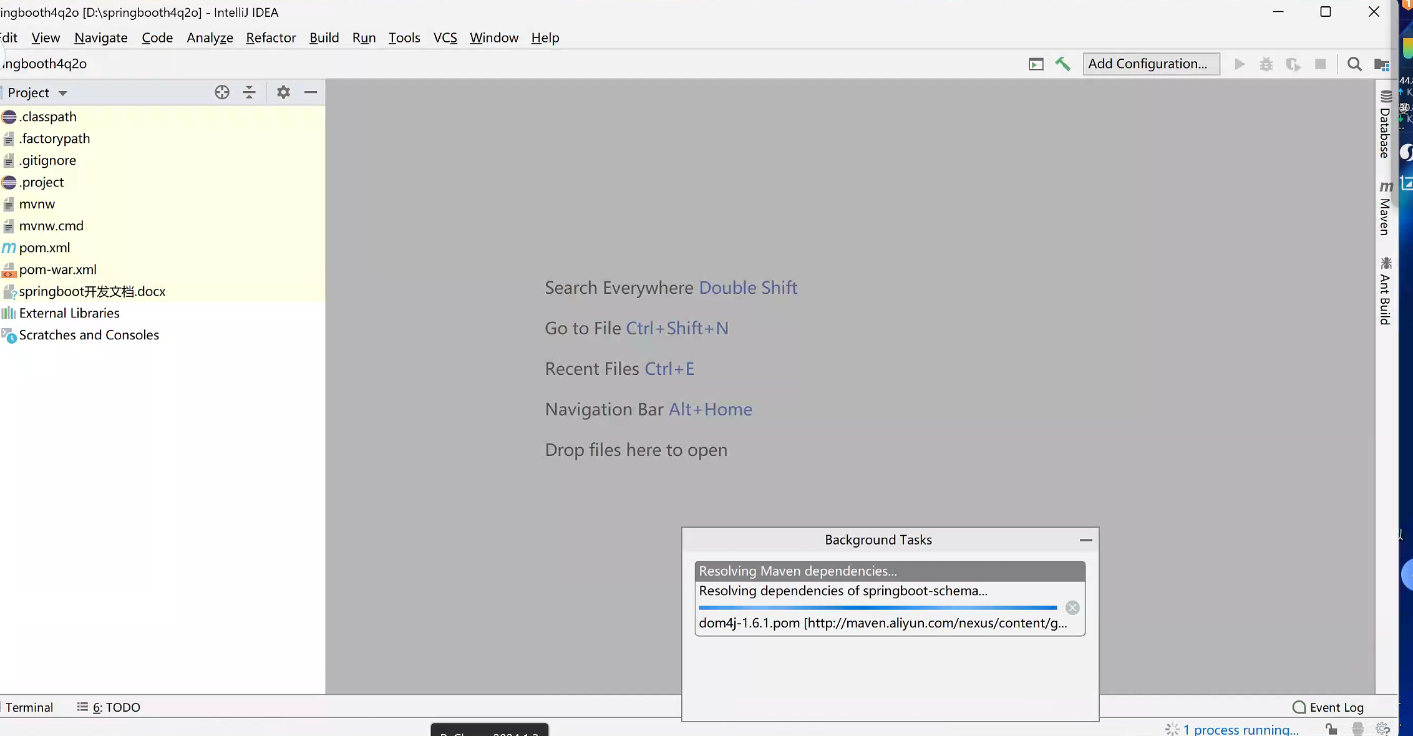Click the locate target icon in Project panel
This screenshot has width=1413, height=736.
(221, 92)
